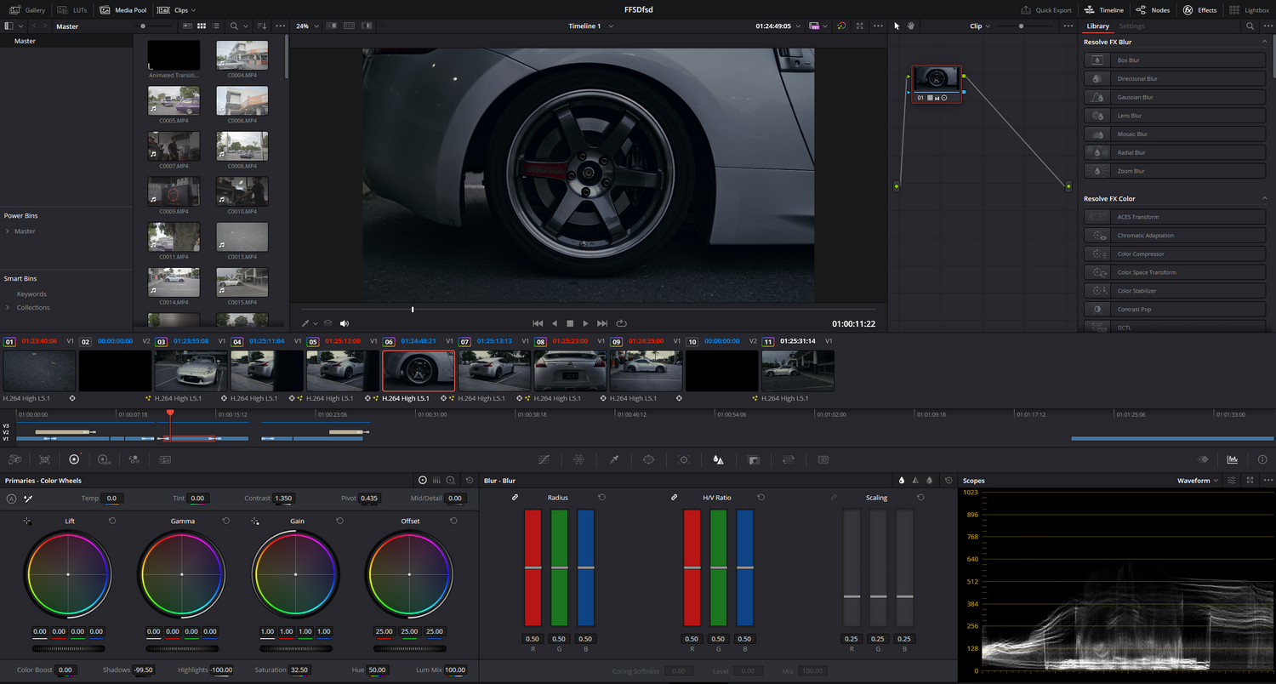Switch to the Settings tab

[x=1131, y=26]
